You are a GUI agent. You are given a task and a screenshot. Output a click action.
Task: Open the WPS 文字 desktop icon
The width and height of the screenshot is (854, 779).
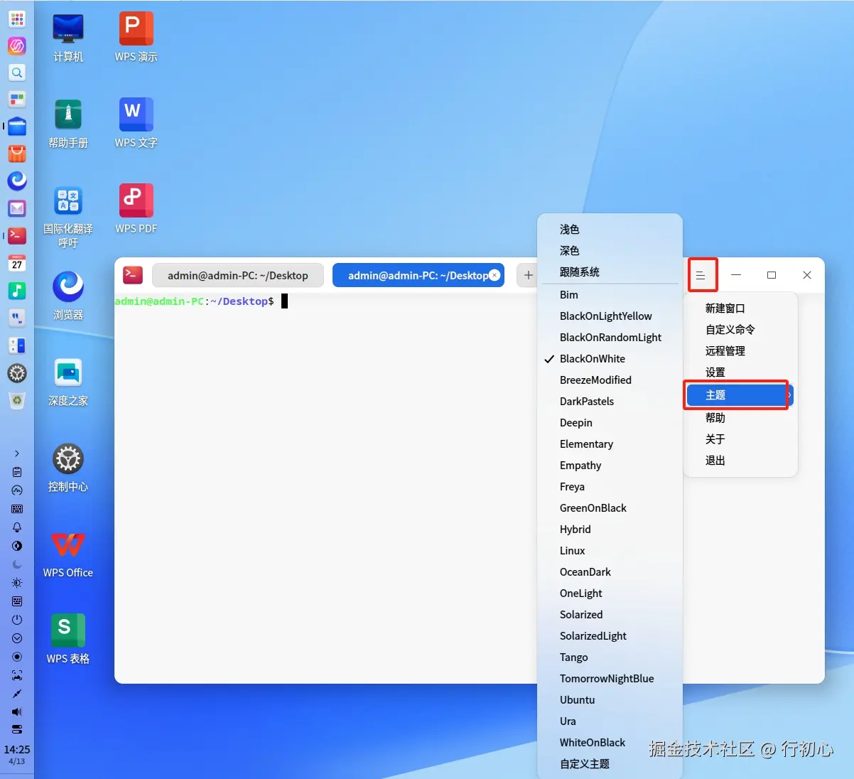(x=136, y=124)
